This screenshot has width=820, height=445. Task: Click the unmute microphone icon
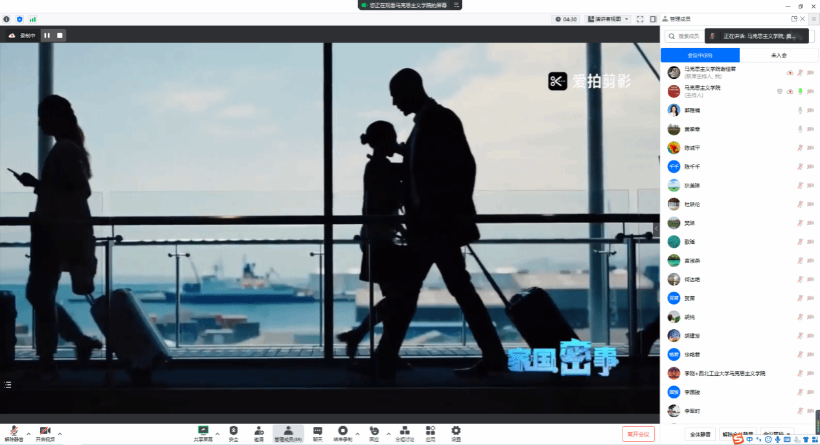tap(14, 431)
